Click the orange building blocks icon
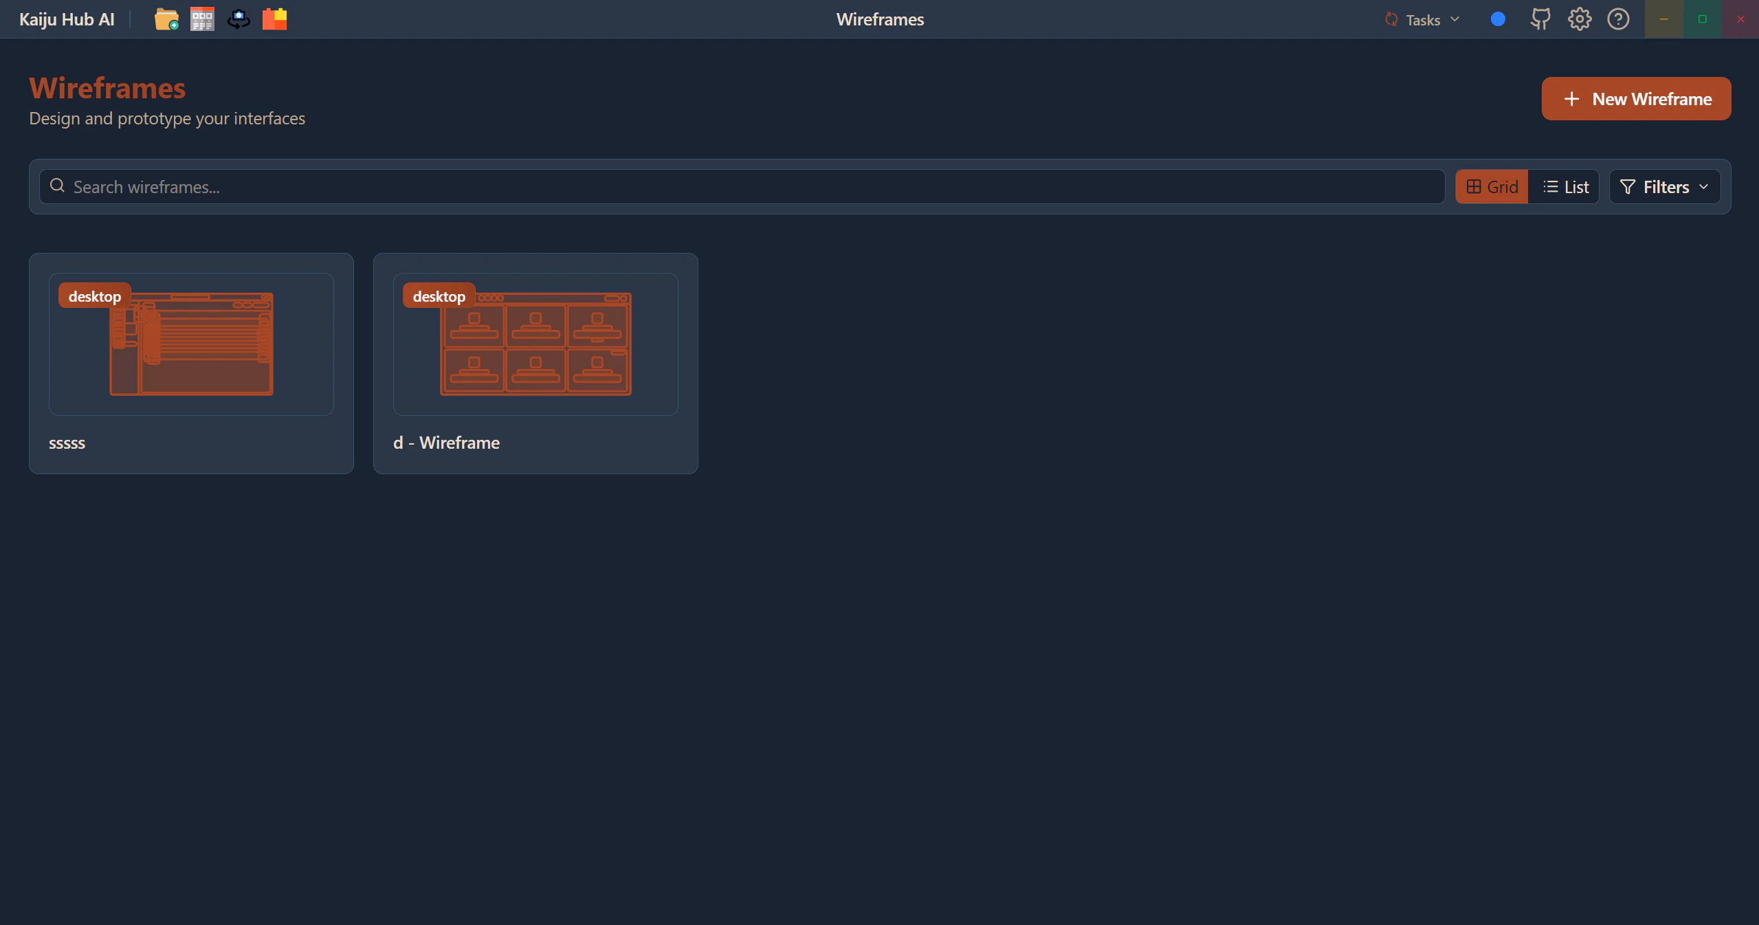The width and height of the screenshot is (1759, 925). (x=274, y=19)
